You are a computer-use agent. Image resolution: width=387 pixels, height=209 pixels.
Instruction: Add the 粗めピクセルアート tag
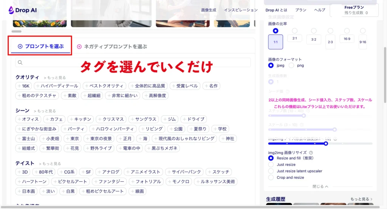103,191
